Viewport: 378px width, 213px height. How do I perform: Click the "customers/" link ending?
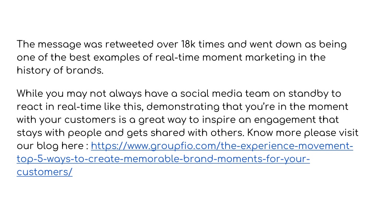45,172
